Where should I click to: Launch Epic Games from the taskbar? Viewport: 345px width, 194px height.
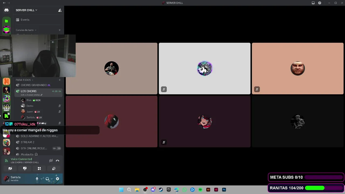169,190
